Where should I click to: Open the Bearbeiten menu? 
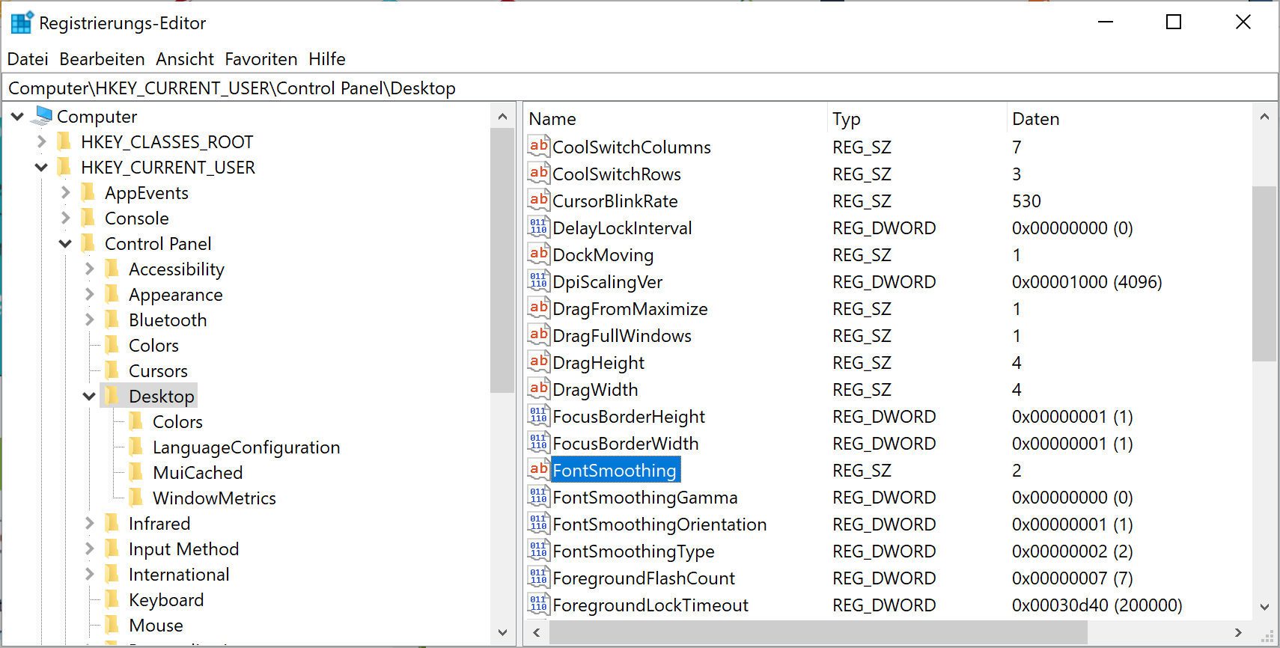click(x=102, y=59)
